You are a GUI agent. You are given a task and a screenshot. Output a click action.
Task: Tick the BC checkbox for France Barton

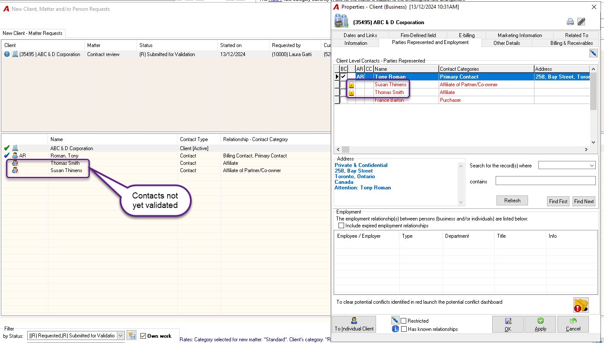(343, 100)
